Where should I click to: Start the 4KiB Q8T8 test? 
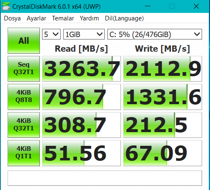click(24, 97)
